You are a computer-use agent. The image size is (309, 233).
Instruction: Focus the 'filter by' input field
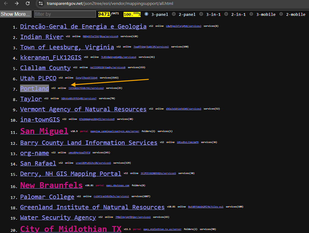pyautogui.click(x=65, y=14)
